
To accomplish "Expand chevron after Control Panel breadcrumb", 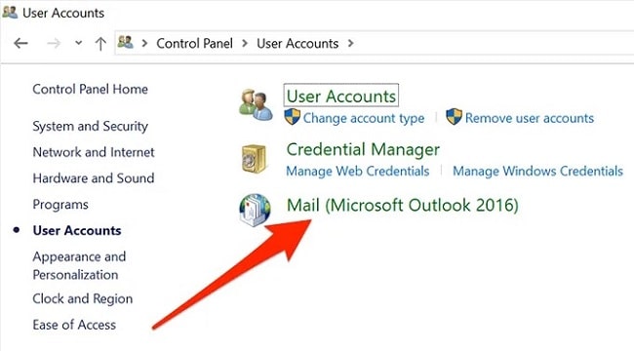I will [x=245, y=43].
